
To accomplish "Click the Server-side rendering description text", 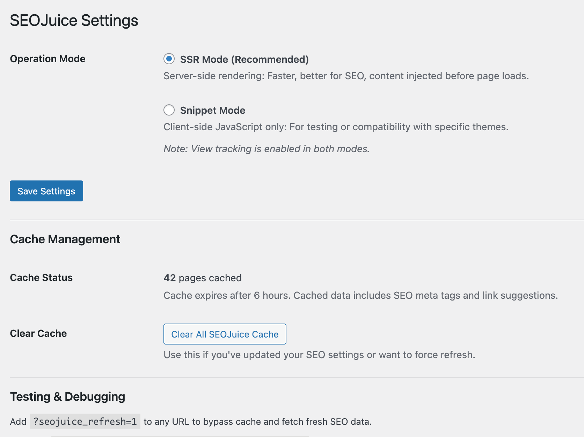I will pos(346,76).
